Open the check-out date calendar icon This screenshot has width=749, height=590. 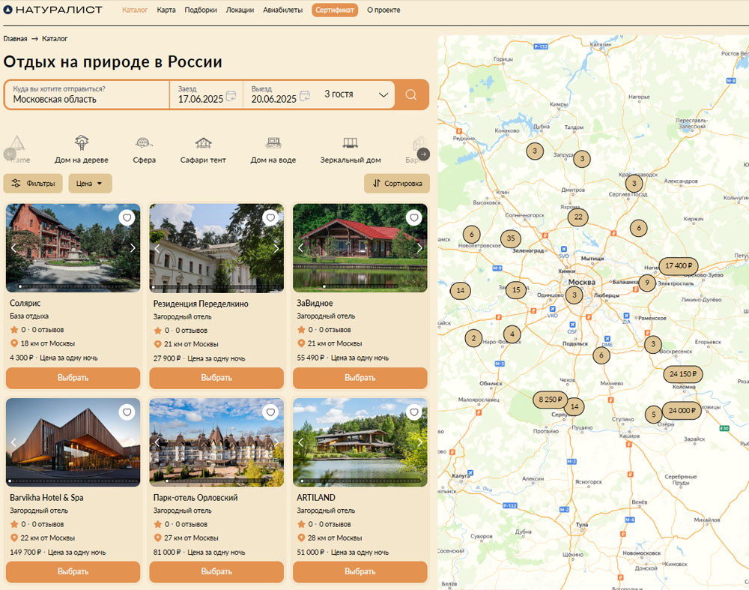click(305, 96)
